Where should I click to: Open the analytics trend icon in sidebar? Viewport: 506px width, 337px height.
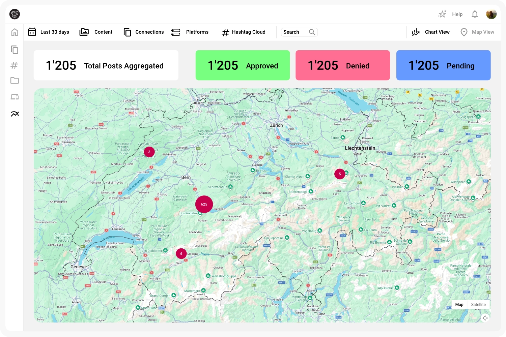click(x=15, y=114)
